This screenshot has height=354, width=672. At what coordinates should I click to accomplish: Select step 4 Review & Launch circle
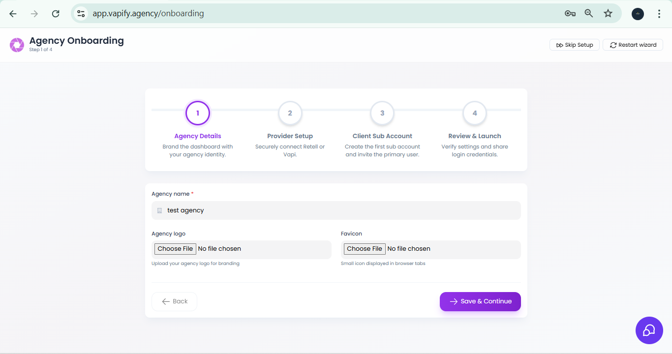[x=474, y=113]
